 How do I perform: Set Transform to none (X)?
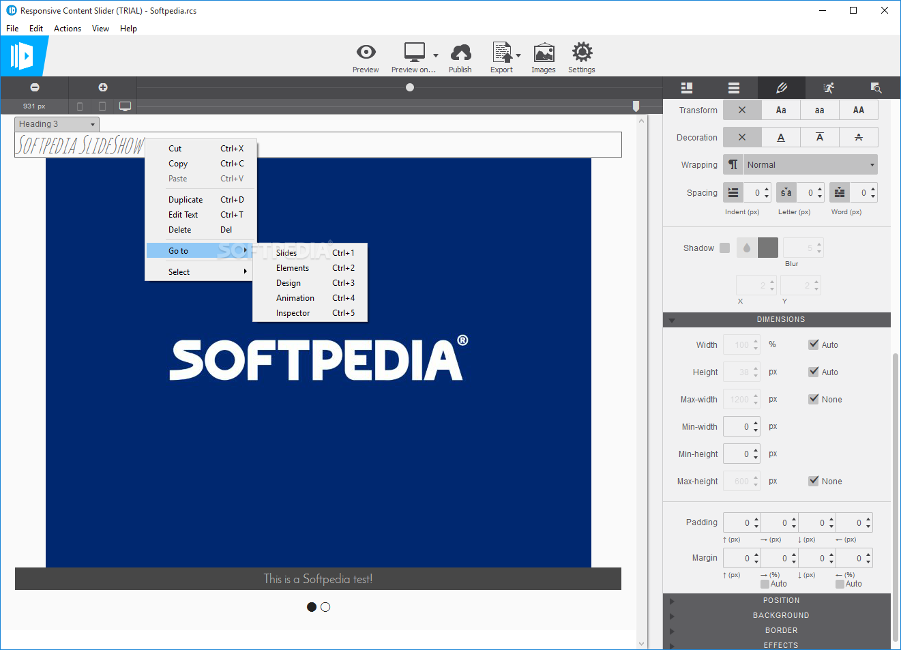[x=742, y=110]
